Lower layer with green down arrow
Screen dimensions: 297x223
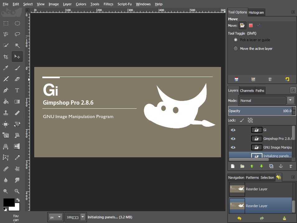tap(262, 166)
